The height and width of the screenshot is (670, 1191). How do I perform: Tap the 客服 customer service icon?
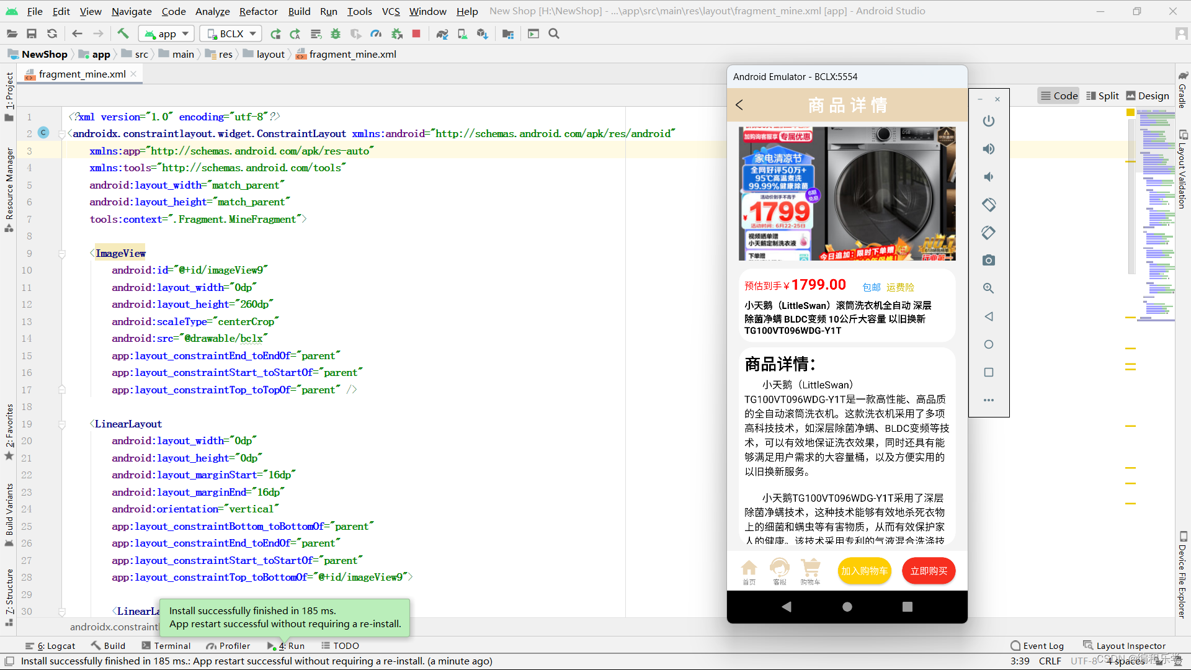coord(780,571)
